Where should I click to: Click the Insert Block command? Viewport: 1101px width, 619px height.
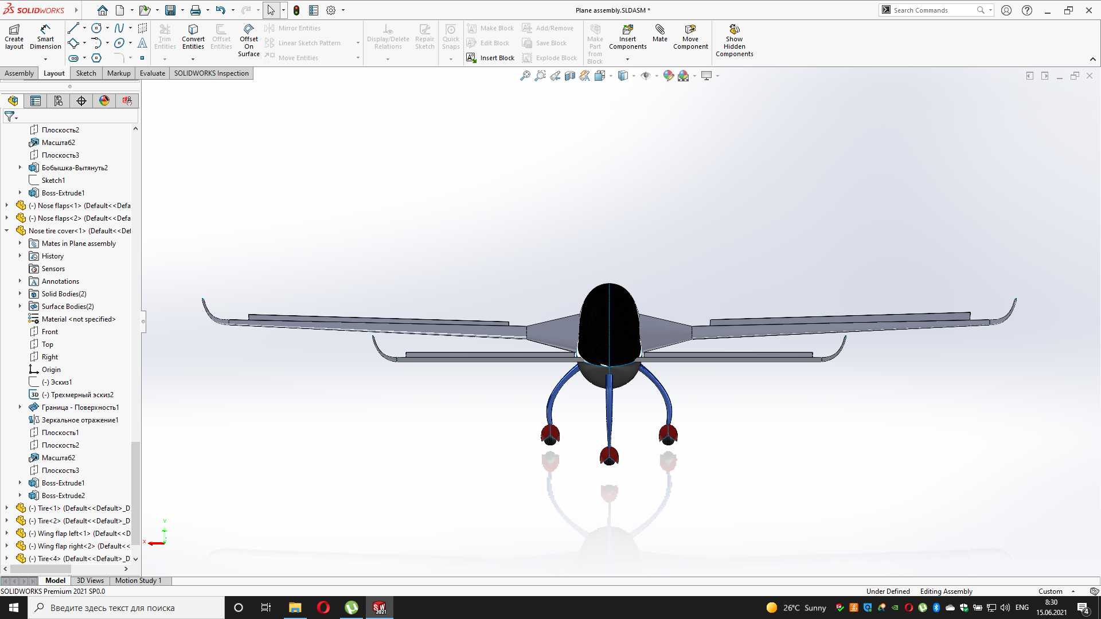click(491, 58)
